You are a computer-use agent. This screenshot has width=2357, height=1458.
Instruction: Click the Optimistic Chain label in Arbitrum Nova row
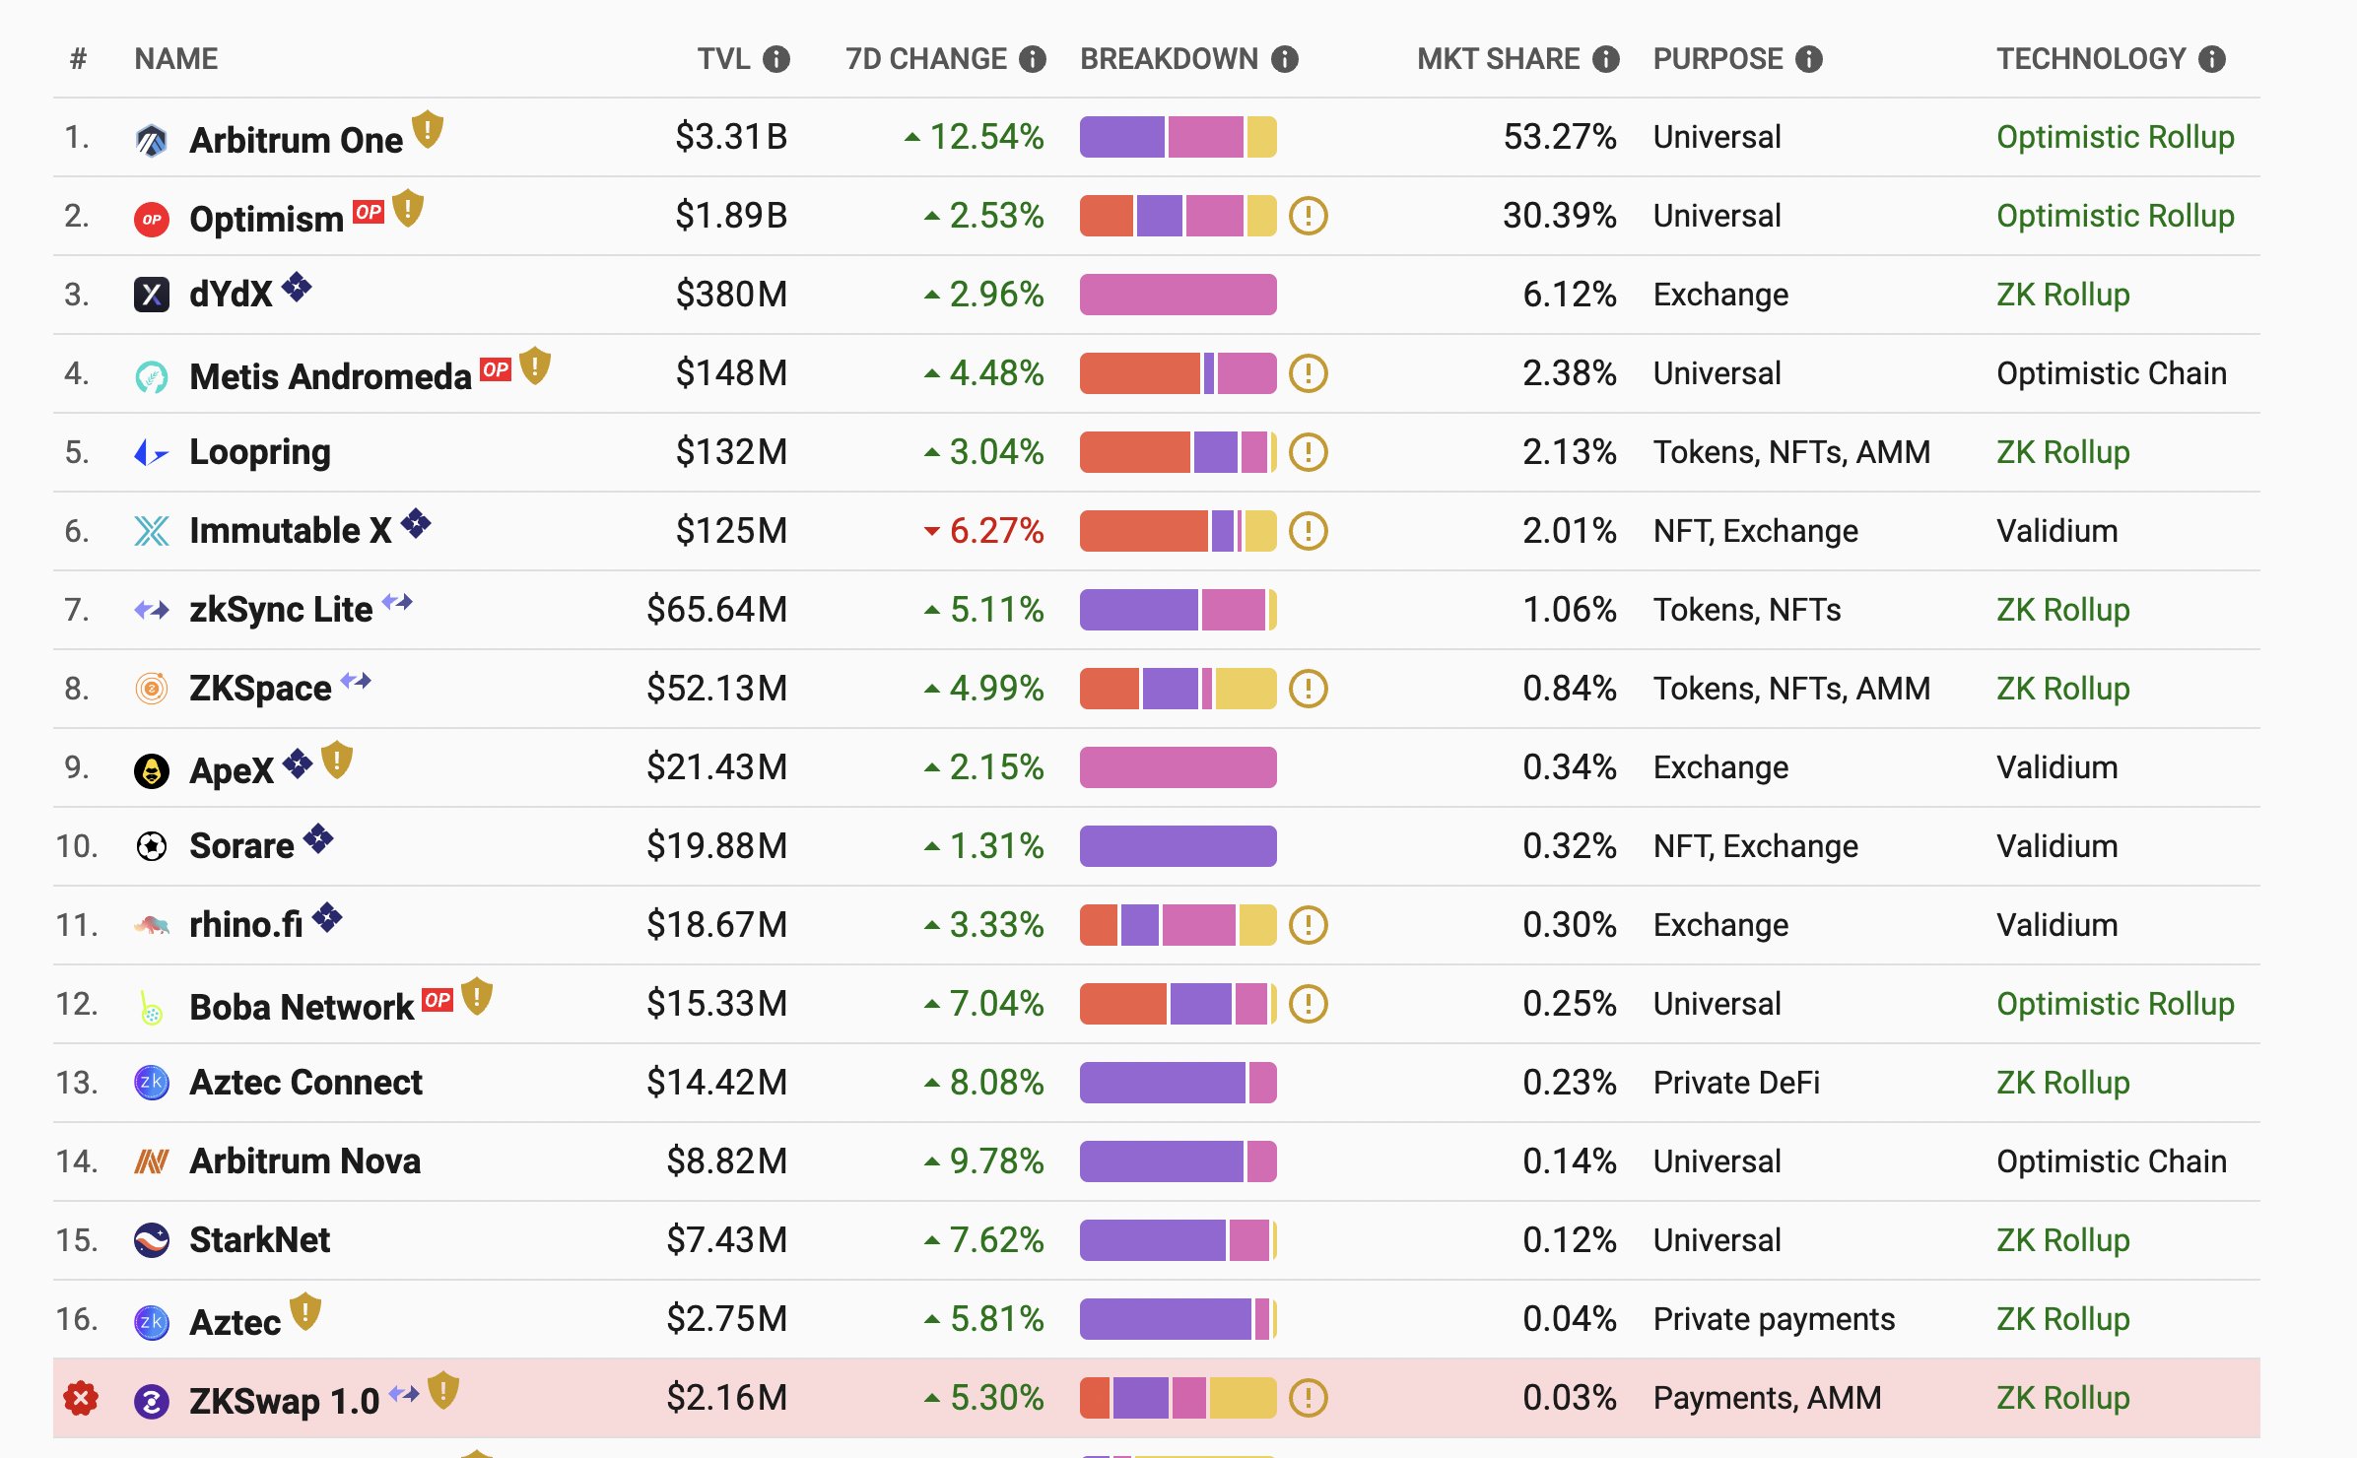(x=2112, y=1161)
